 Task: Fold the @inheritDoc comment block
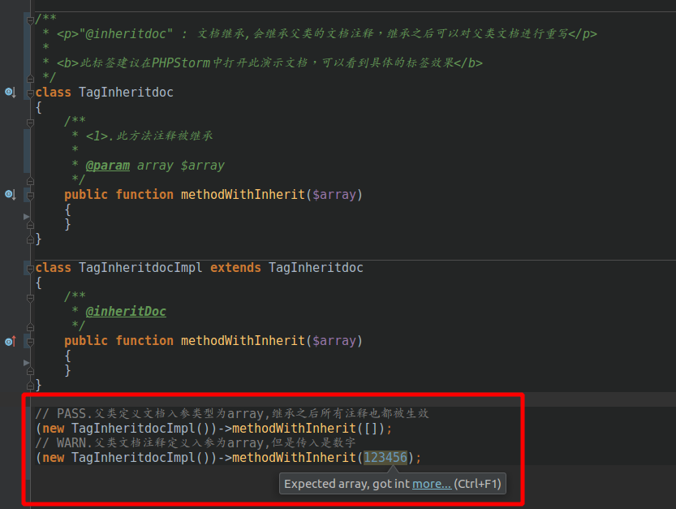(x=30, y=298)
